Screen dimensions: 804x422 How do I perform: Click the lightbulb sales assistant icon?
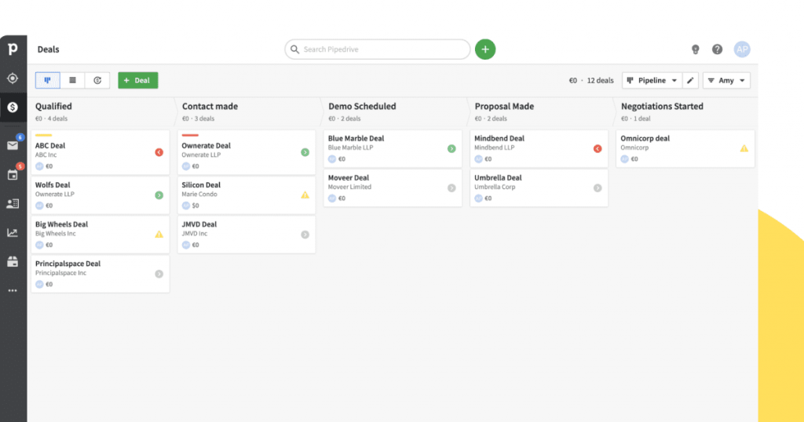[x=695, y=49]
